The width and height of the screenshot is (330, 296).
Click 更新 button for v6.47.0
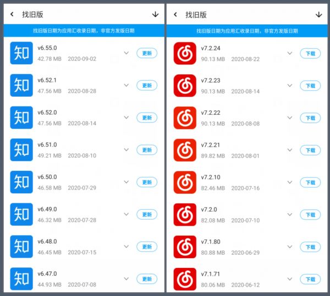(x=147, y=279)
